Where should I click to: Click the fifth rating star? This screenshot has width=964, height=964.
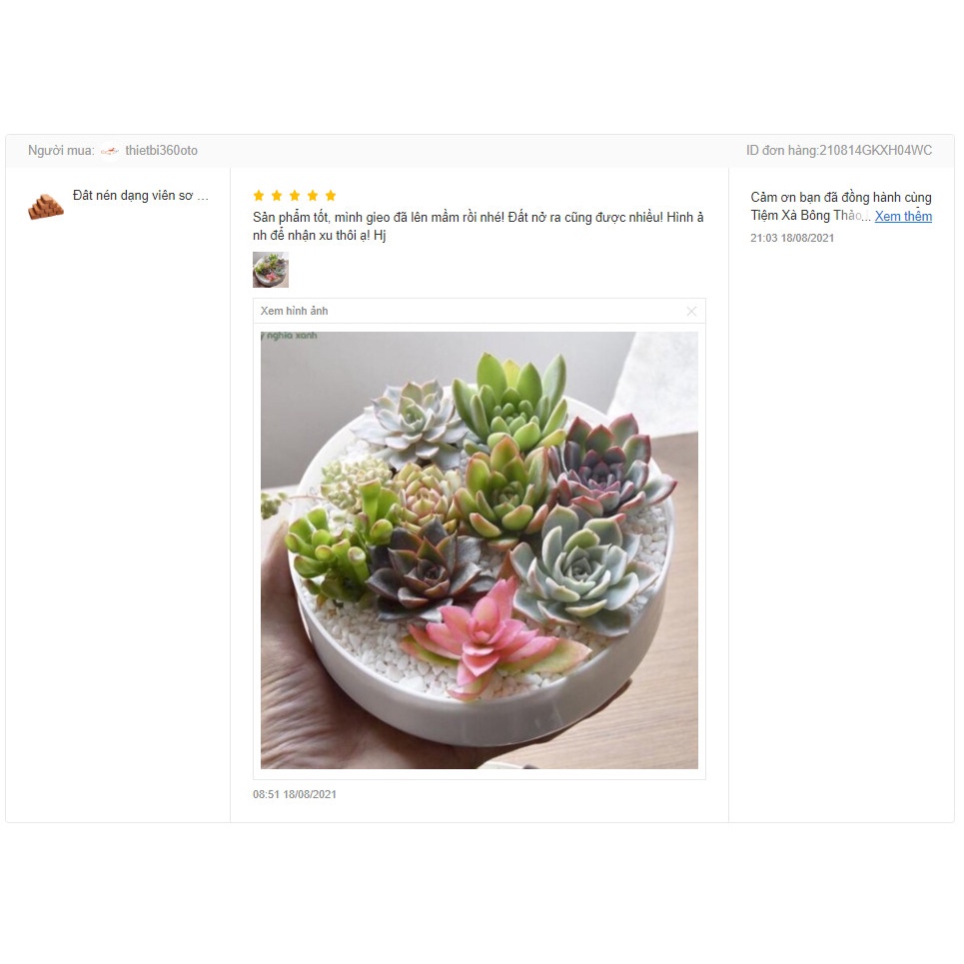point(331,196)
